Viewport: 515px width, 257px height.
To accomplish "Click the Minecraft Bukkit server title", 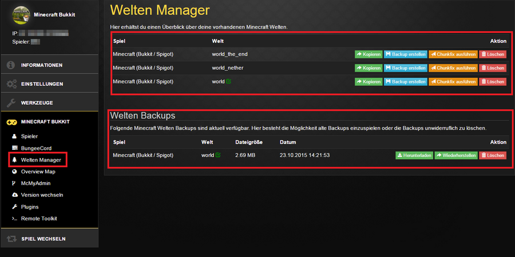I will point(54,15).
